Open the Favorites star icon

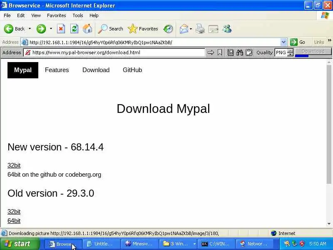(132, 29)
